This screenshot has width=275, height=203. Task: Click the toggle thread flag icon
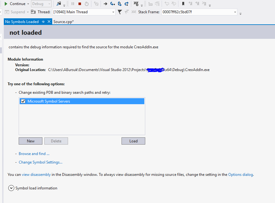[134, 12]
